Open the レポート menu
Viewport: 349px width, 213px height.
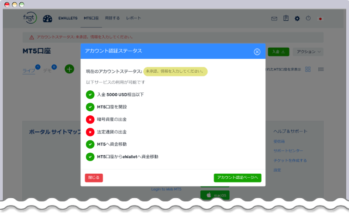(134, 18)
